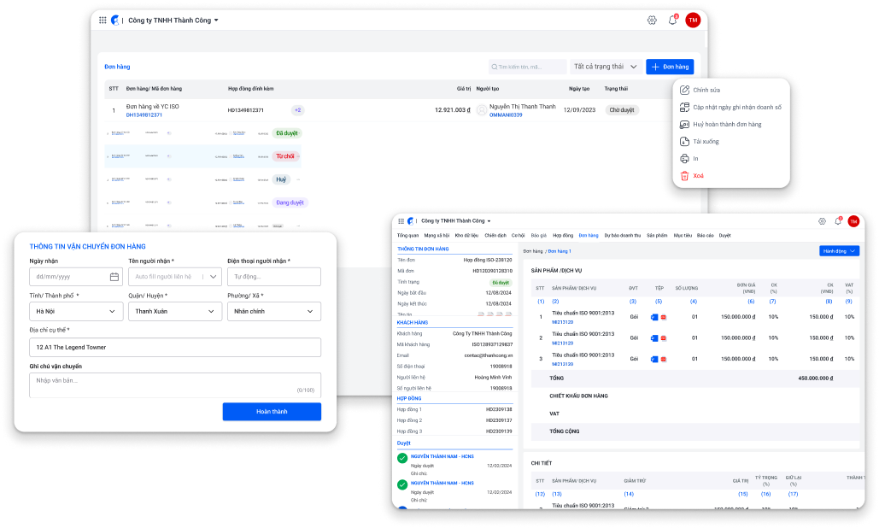This screenshot has width=879, height=528.
Task: Open the Hành động dropdown button
Action: [x=839, y=251]
